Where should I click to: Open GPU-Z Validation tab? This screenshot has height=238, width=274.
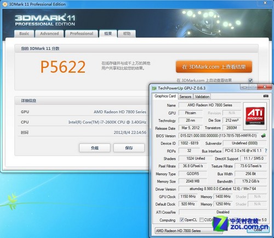[202, 97]
